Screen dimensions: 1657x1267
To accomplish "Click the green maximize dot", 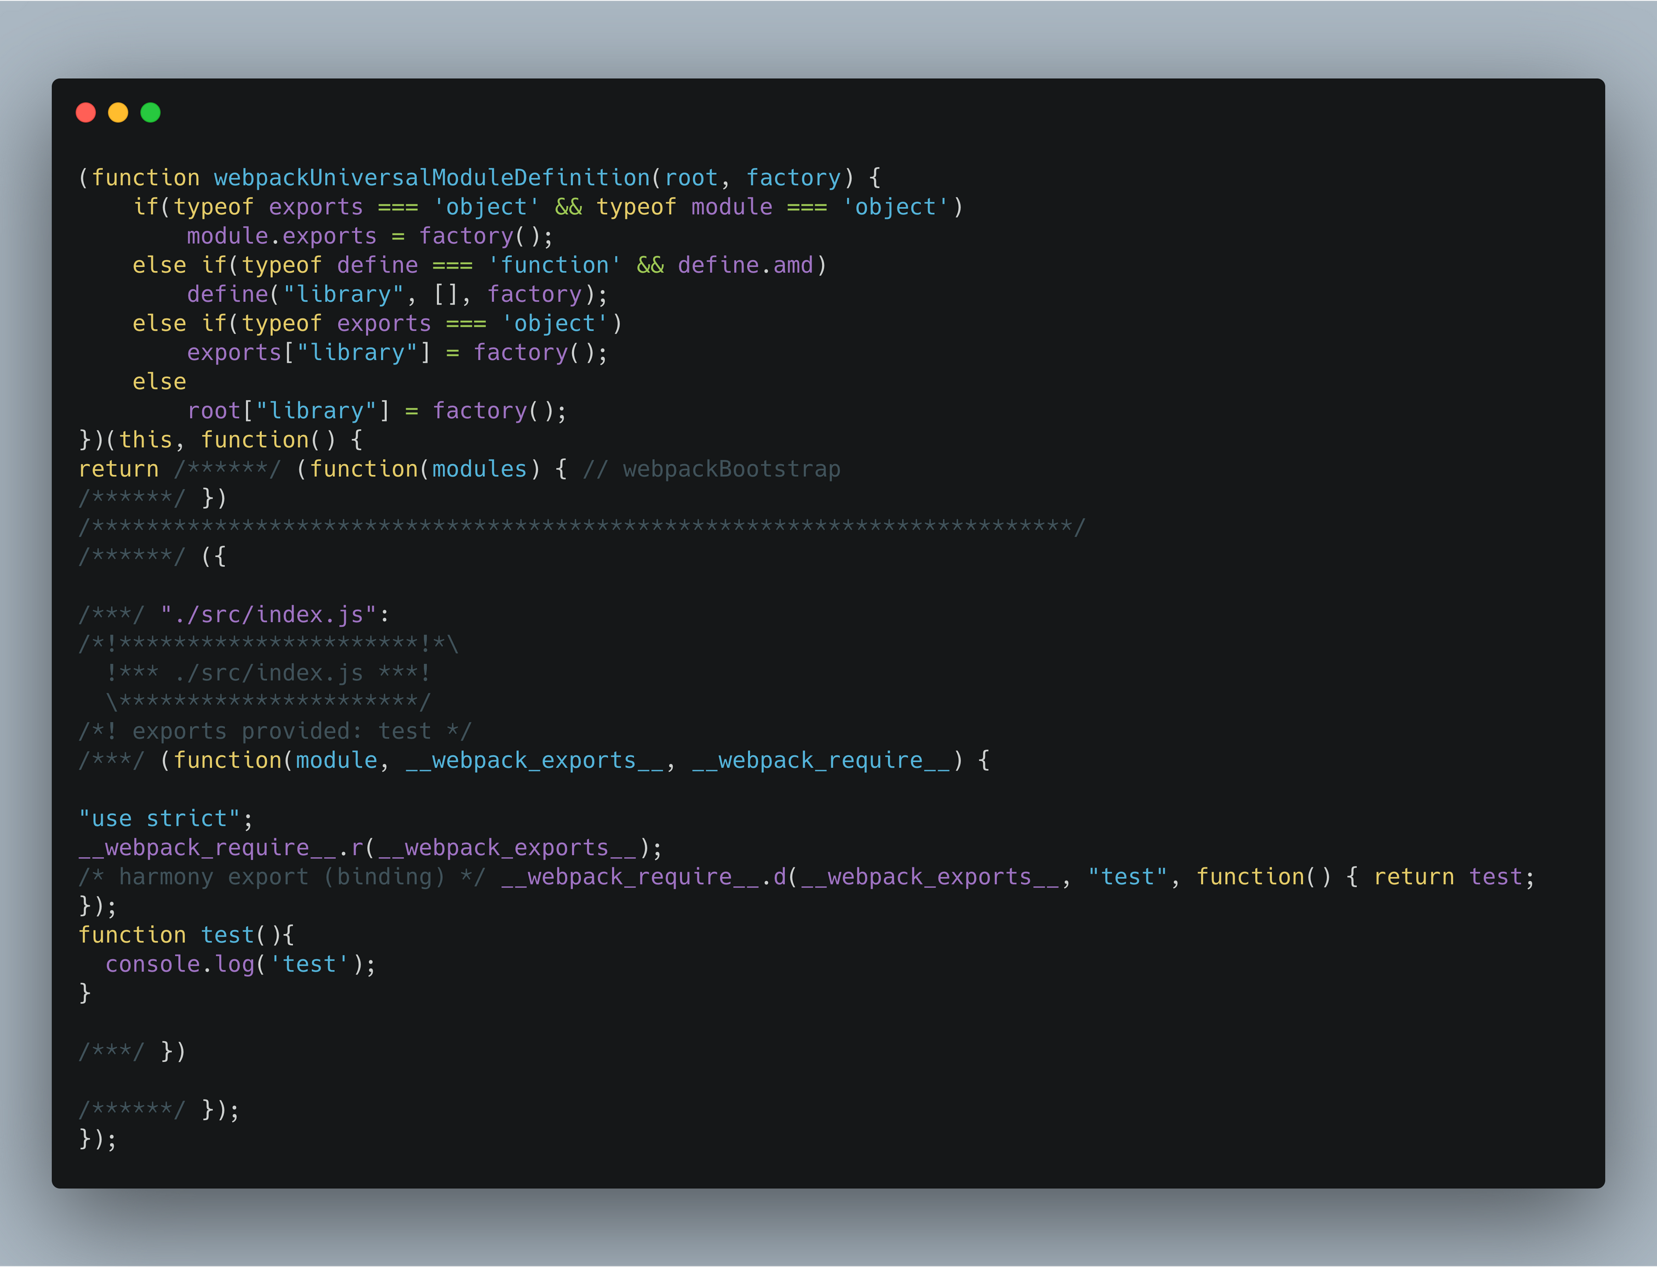I will pyautogui.click(x=151, y=112).
